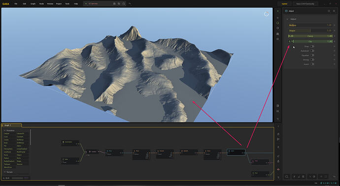Image resolution: width=340 pixels, height=186 pixels.
Task: Pick DriftNoise from Primitives list
Action: 20,143
